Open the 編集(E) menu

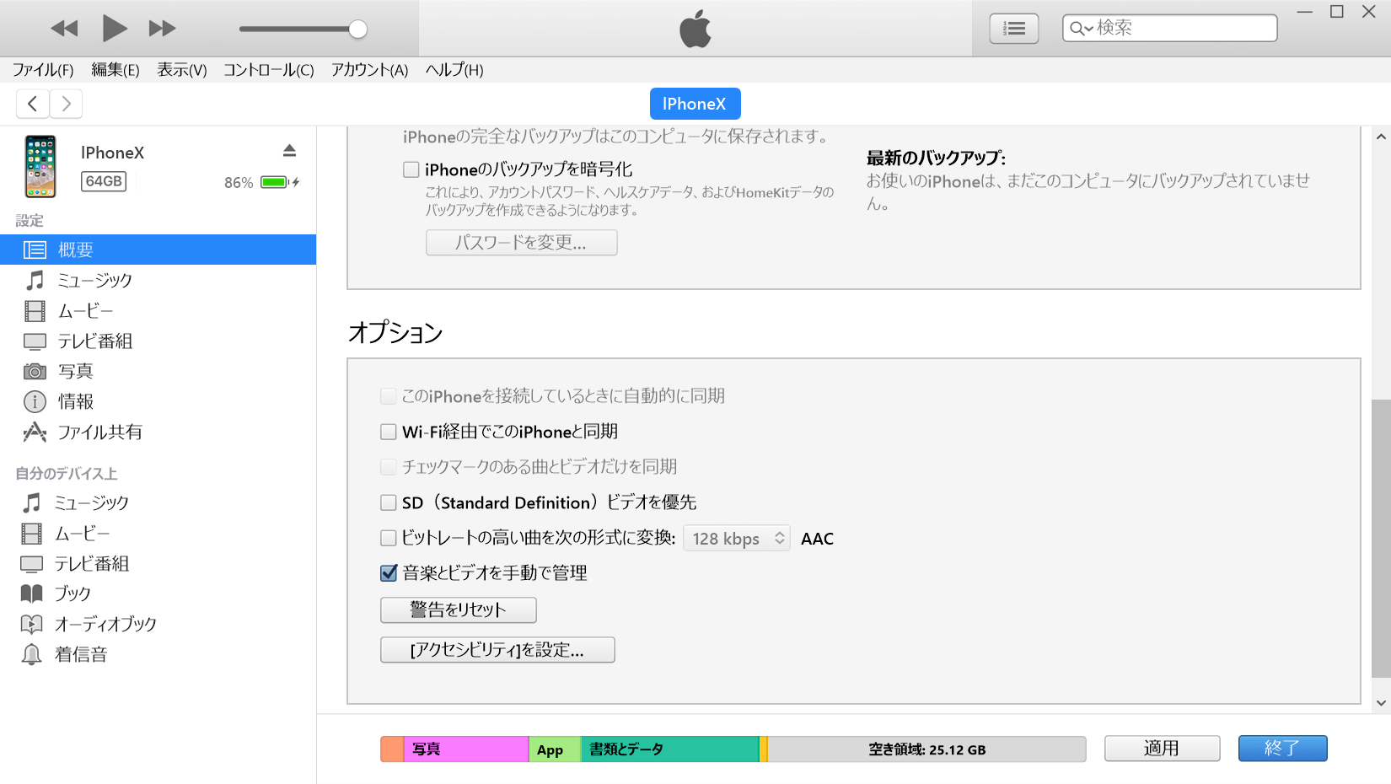coord(115,70)
